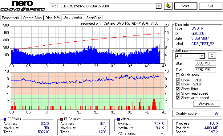Open the Advanced settings button
Screen dimensions: 223x136
(x=206, y=104)
